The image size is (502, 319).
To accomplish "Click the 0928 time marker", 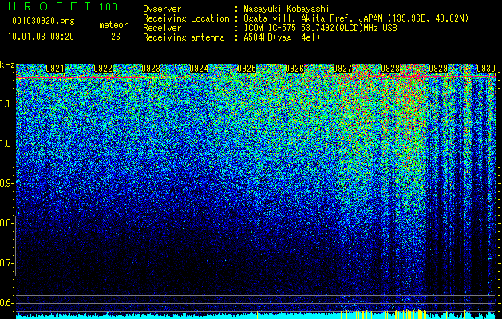I will pos(390,69).
